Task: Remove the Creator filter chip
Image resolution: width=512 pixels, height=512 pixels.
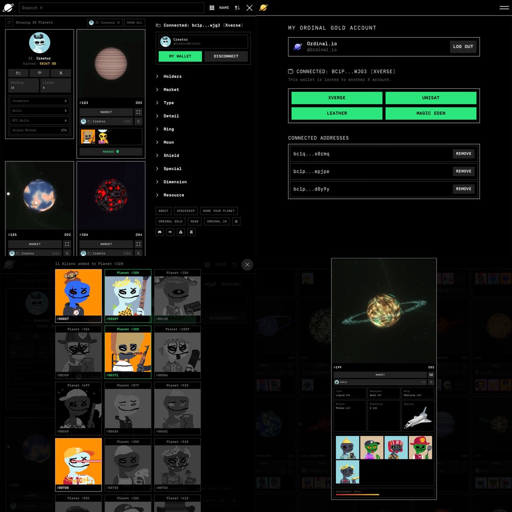Action: click(119, 23)
